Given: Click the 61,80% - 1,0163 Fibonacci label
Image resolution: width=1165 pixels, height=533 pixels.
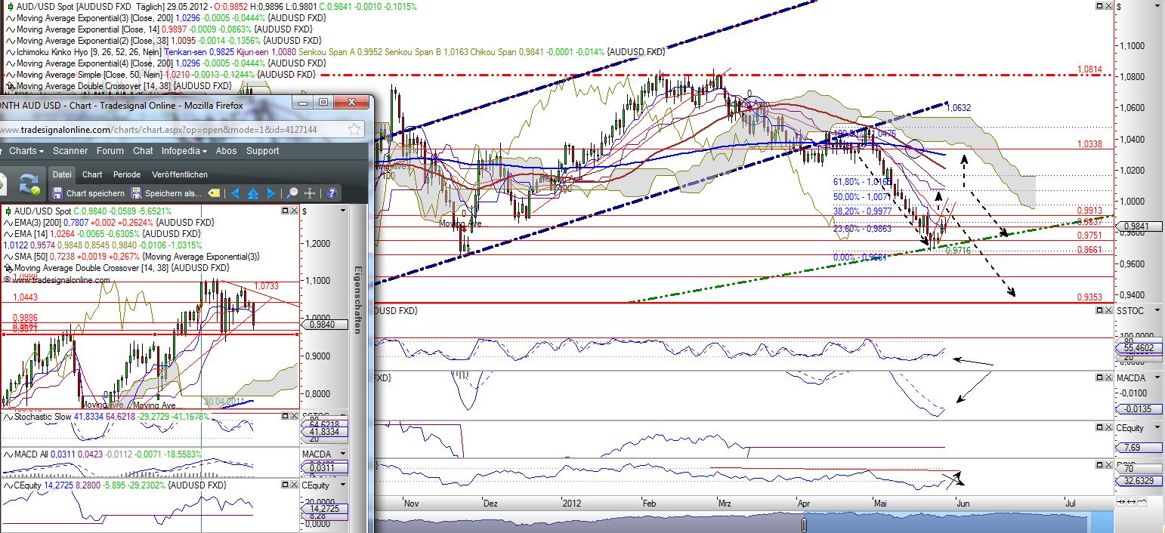Looking at the screenshot, I should click(862, 182).
